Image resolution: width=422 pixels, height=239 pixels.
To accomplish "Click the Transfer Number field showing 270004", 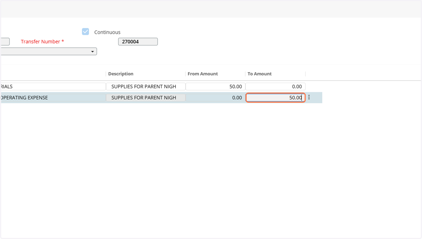I will pos(138,42).
